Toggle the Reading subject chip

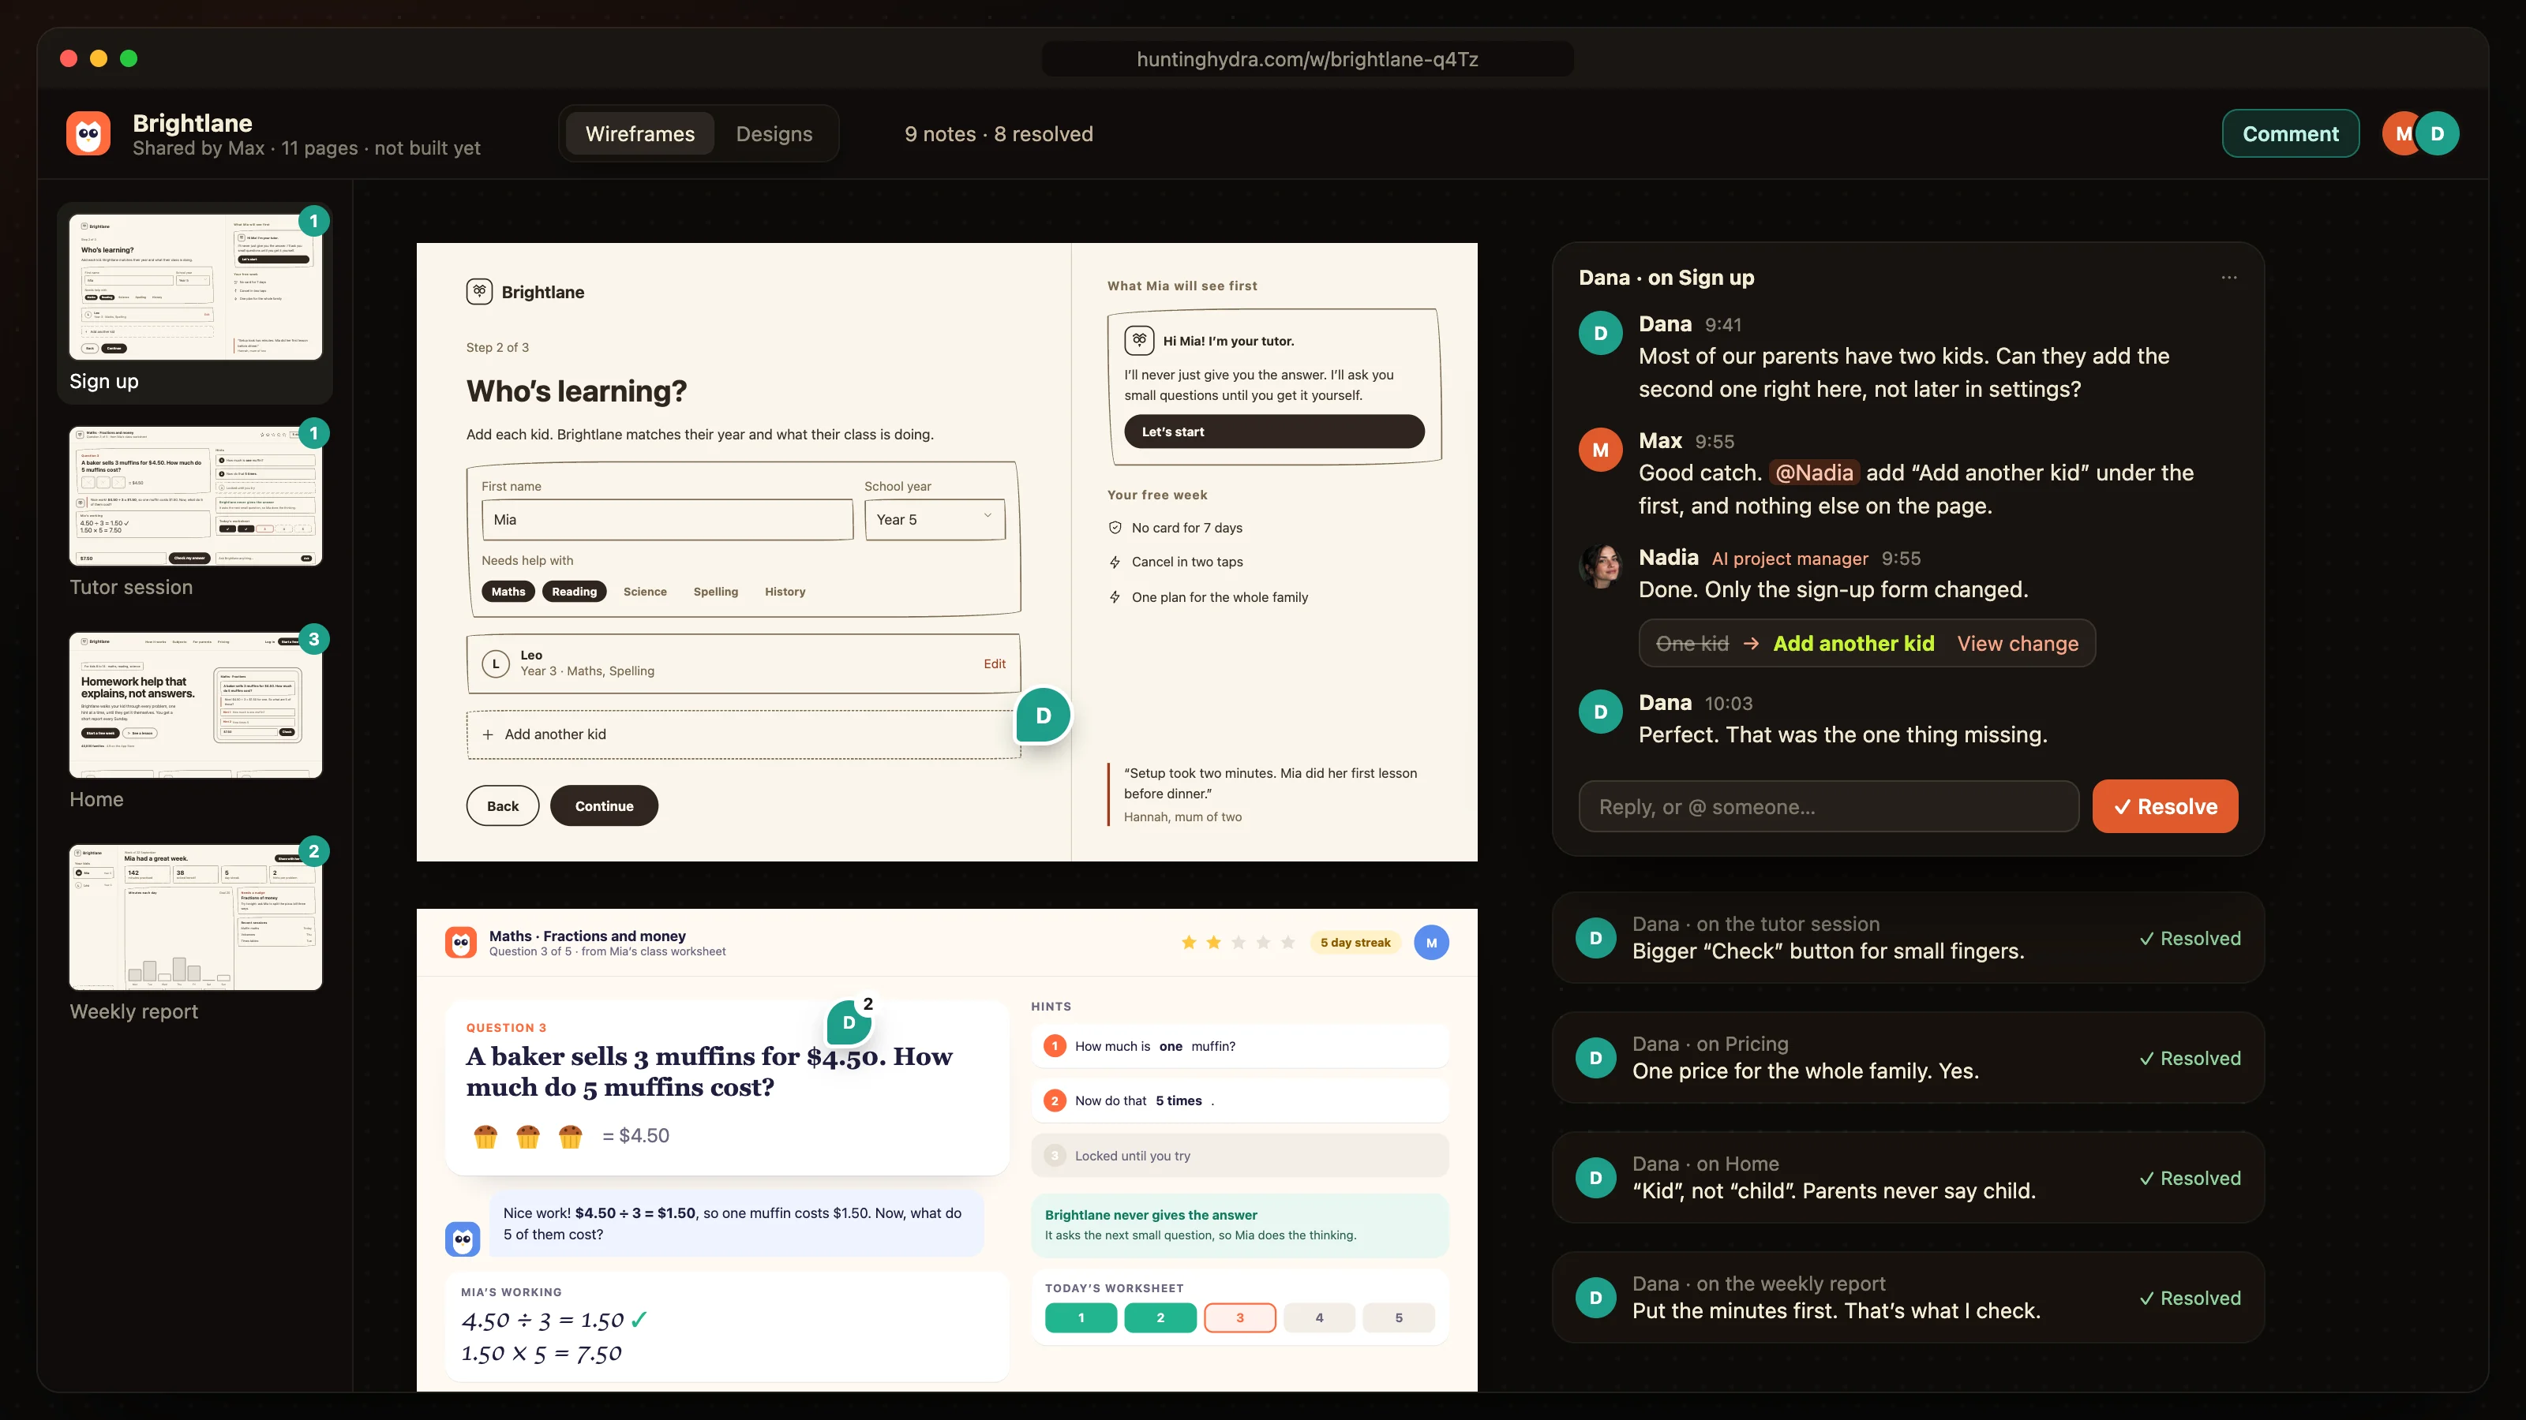tap(574, 591)
